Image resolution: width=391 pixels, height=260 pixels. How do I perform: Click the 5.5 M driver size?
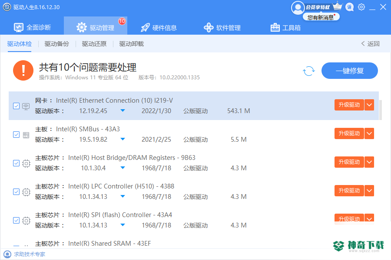(239, 140)
